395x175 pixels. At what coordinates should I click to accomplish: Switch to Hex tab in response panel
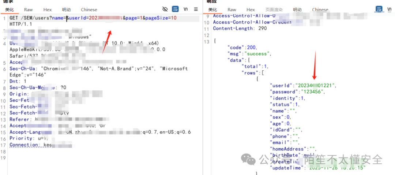click(x=251, y=10)
